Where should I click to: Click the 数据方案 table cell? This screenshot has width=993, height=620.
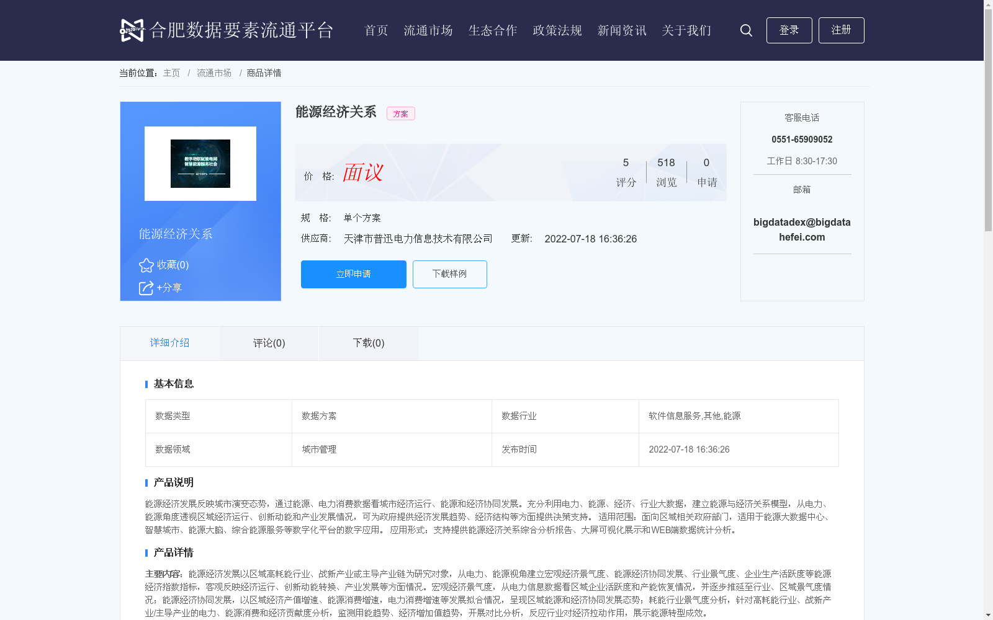[392, 416]
